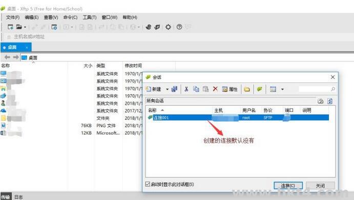354x200 pixels.
Task: Open the 窗口(W) menu
Action: 110,17
